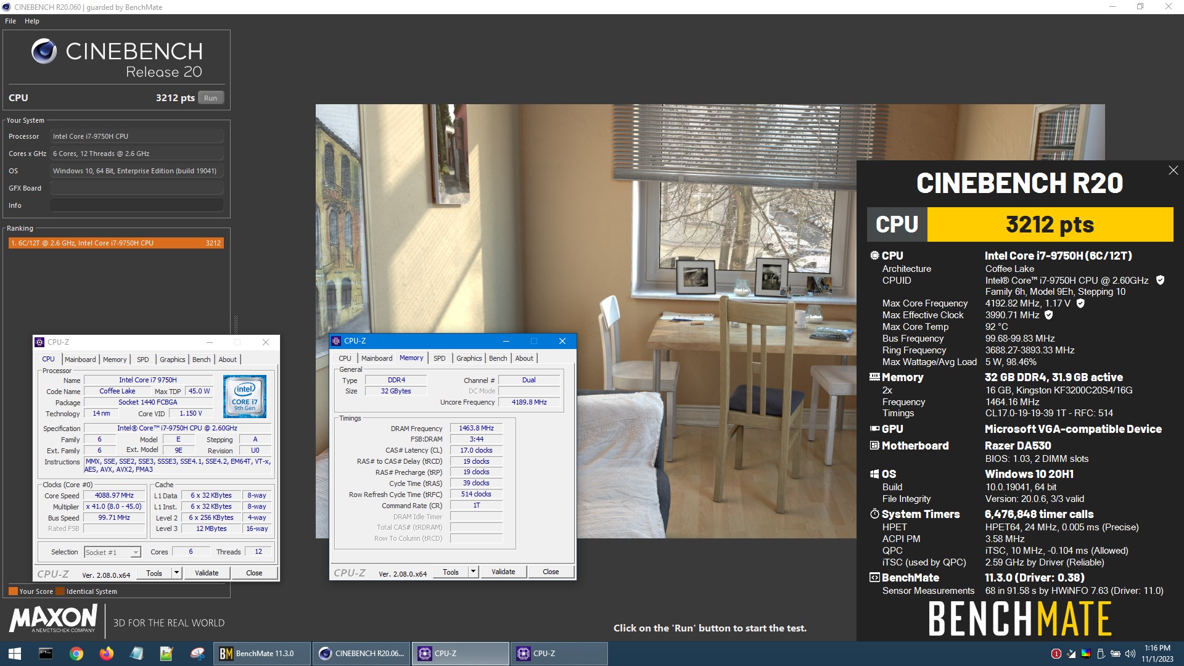1184x666 pixels.
Task: Open About tab in right CPU-Z window
Action: [x=524, y=358]
